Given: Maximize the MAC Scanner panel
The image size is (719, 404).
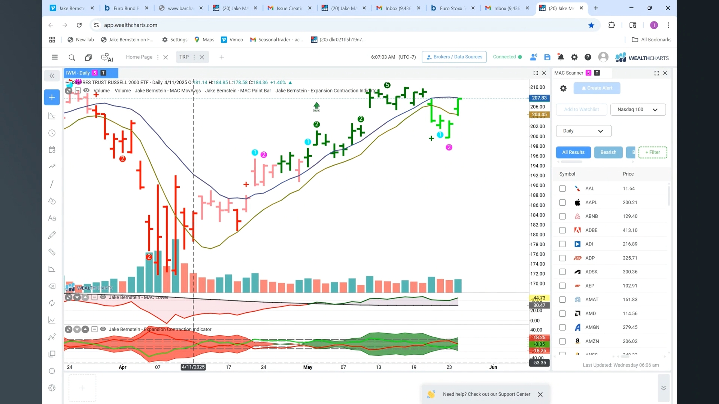Looking at the screenshot, I should [656, 73].
